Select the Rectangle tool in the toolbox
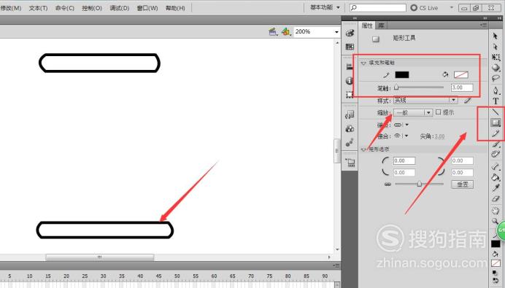This screenshot has height=288, width=505. pyautogui.click(x=496, y=122)
